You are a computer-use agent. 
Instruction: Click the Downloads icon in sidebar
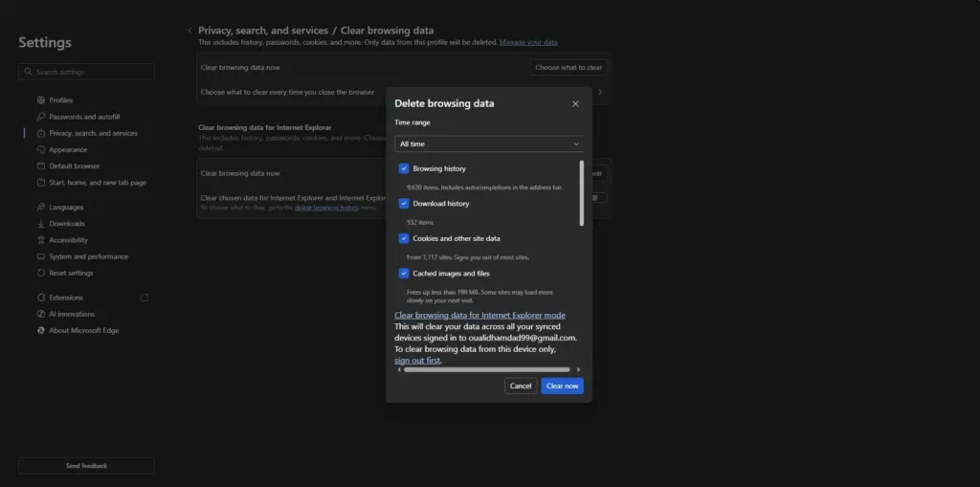(x=41, y=224)
